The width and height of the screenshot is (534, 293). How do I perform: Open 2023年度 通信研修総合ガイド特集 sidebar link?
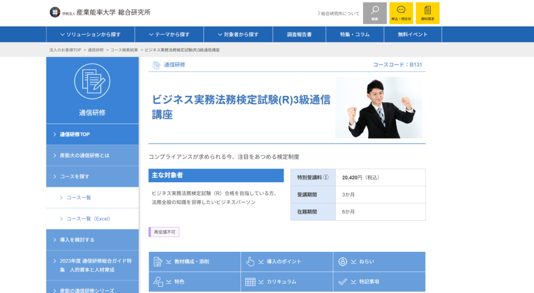point(92,265)
